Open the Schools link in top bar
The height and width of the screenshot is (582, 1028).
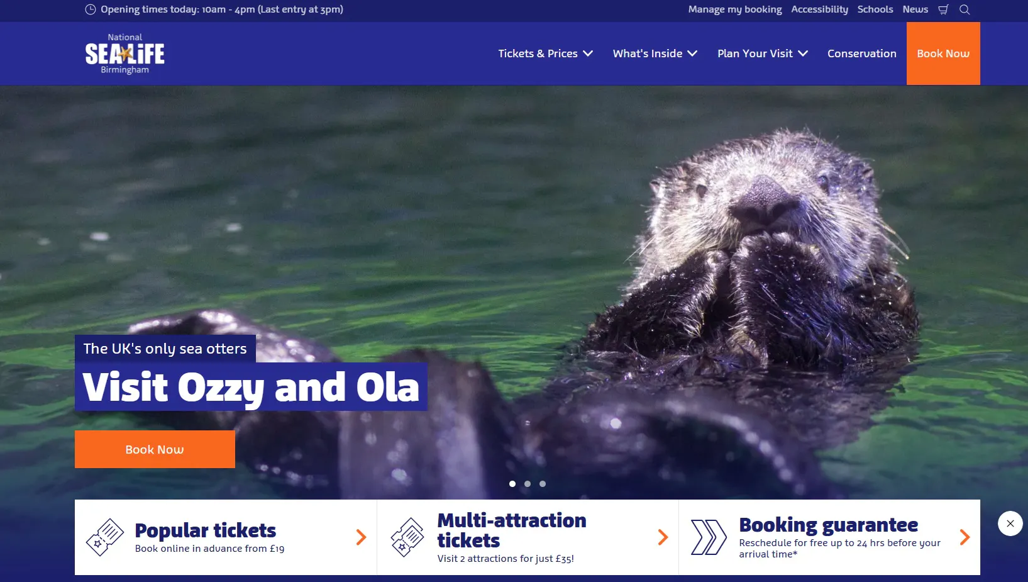tap(875, 9)
